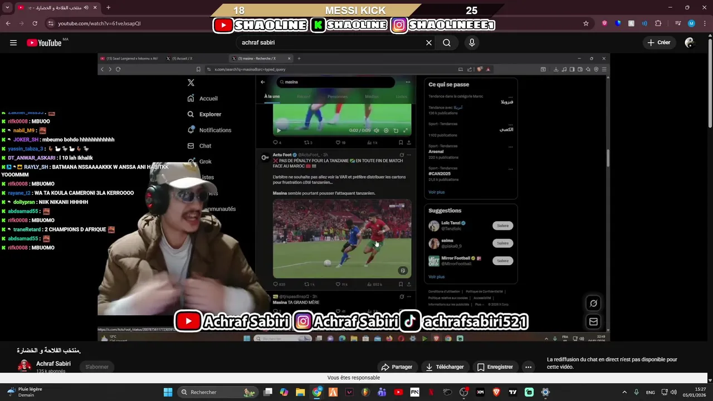Image resolution: width=713 pixels, height=401 pixels.
Task: Open the Windows Start menu
Action: pos(168,392)
